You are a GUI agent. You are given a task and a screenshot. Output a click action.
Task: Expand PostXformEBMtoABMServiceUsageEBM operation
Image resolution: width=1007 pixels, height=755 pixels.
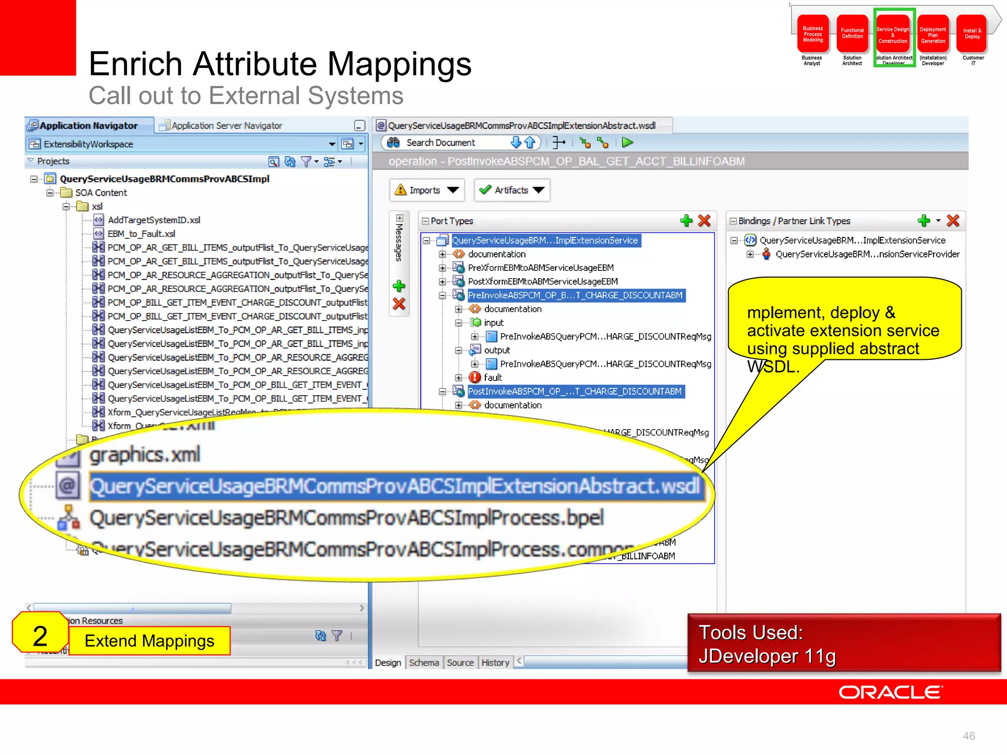click(442, 282)
